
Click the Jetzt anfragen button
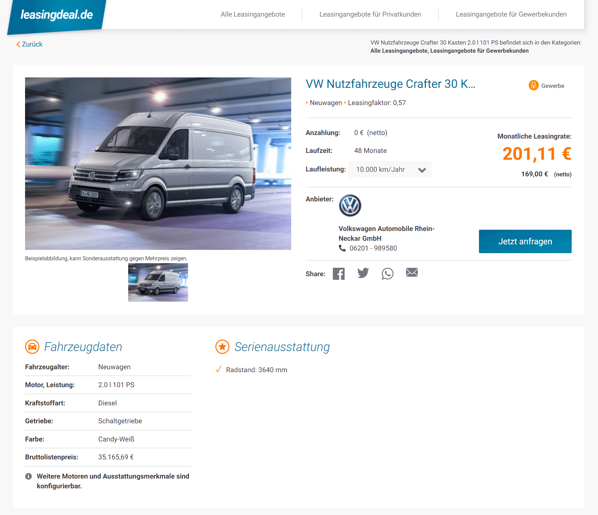tap(525, 241)
